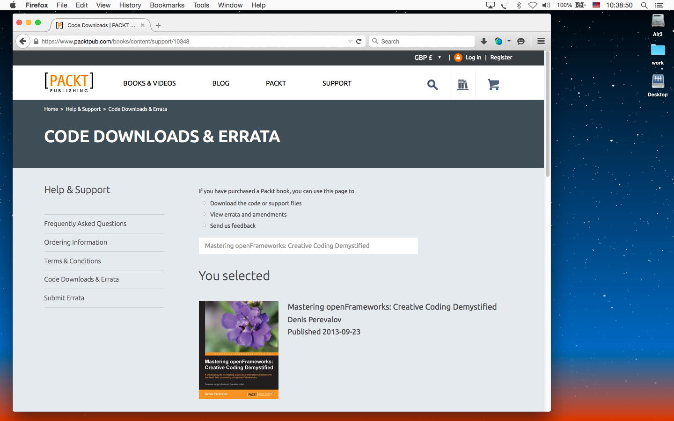Image resolution: width=674 pixels, height=421 pixels.
Task: Open the PACKT navigation item
Action: point(276,83)
